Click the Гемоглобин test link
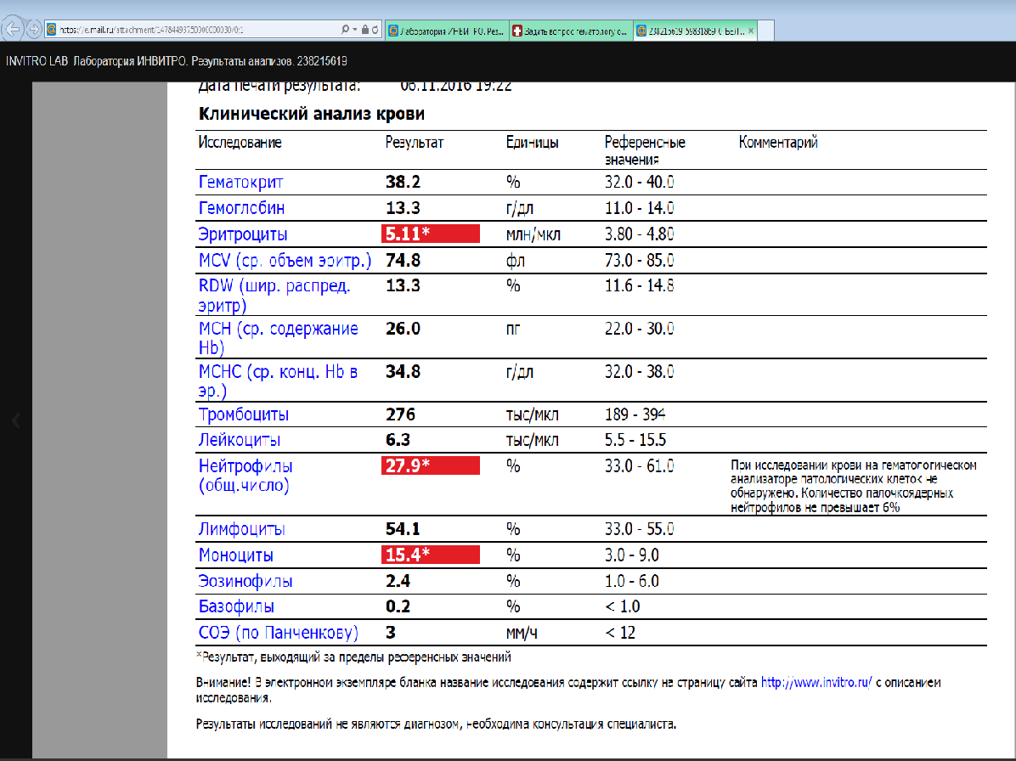Viewport: 1016px width, 761px height. pyautogui.click(x=241, y=208)
